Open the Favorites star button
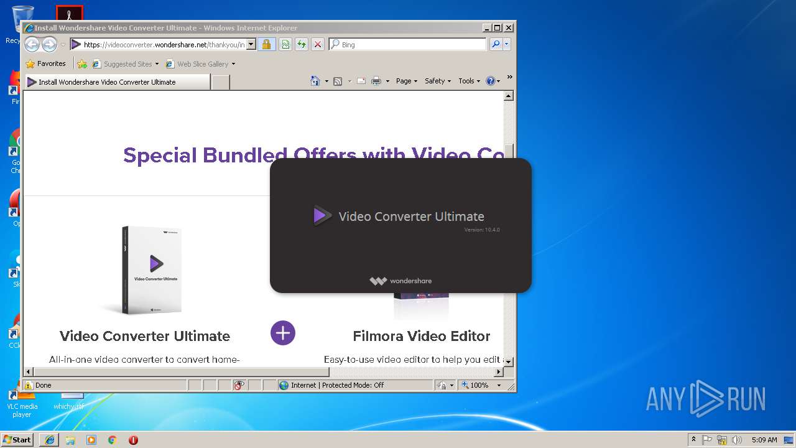 click(46, 63)
